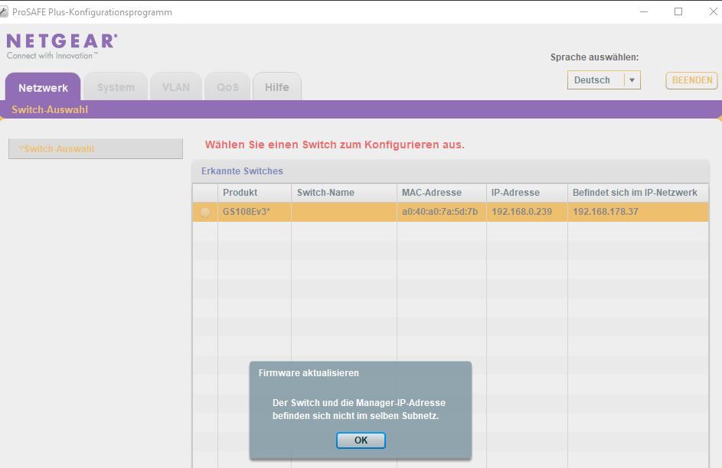722x468 pixels.
Task: Click the Produkt column header
Action: point(254,193)
